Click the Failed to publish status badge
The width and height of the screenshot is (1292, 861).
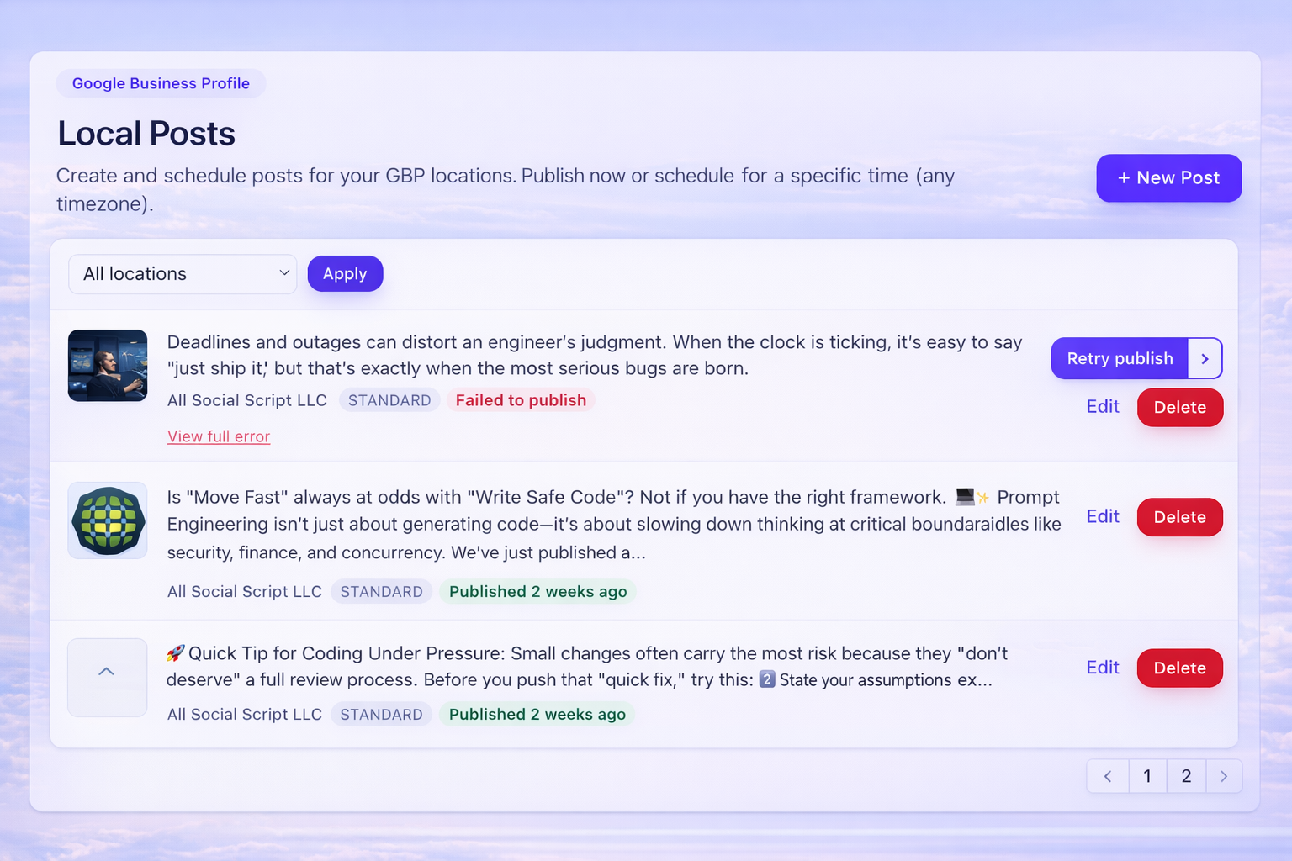520,399
